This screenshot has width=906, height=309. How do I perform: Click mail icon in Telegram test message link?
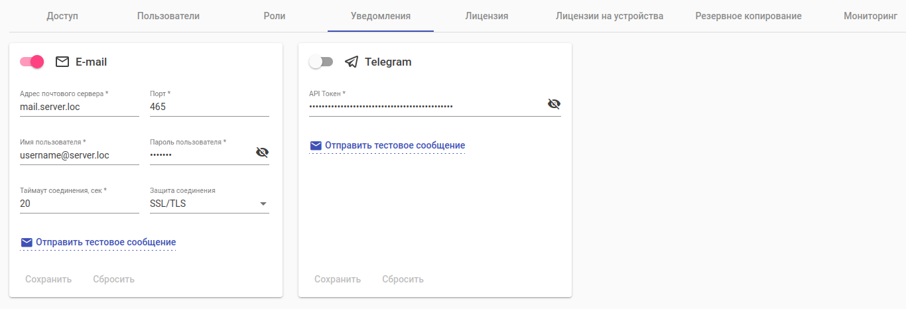[316, 145]
